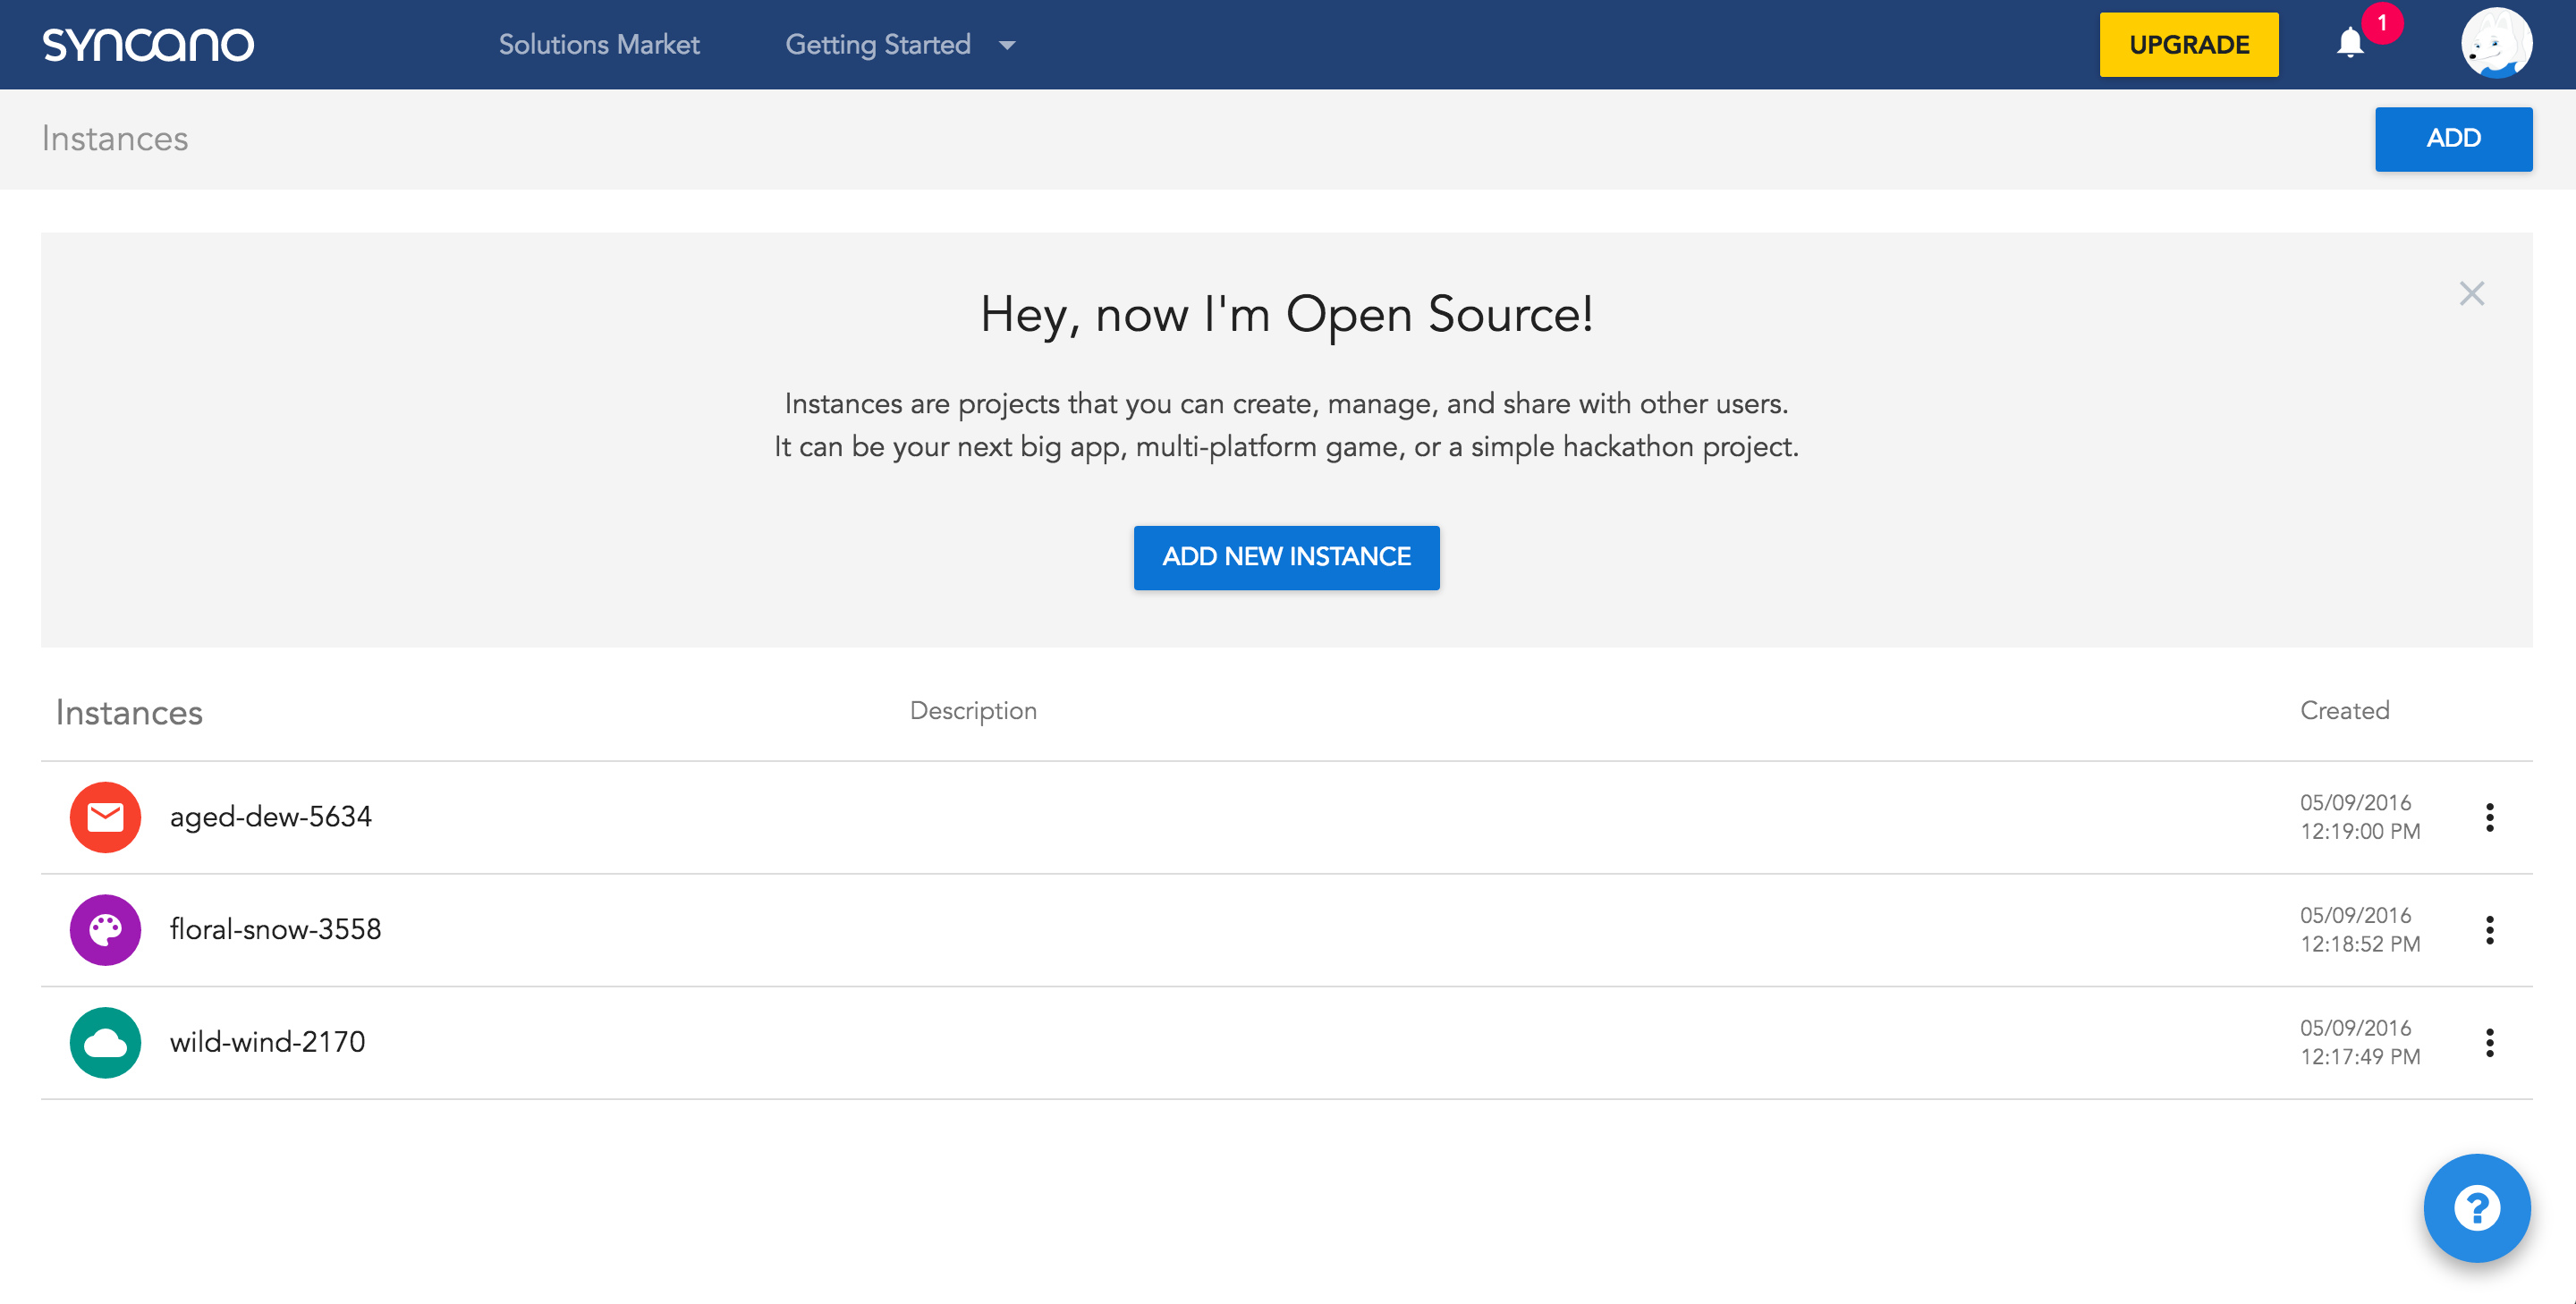The height and width of the screenshot is (1304, 2576).
Task: Go to Solutions Market
Action: [599, 45]
